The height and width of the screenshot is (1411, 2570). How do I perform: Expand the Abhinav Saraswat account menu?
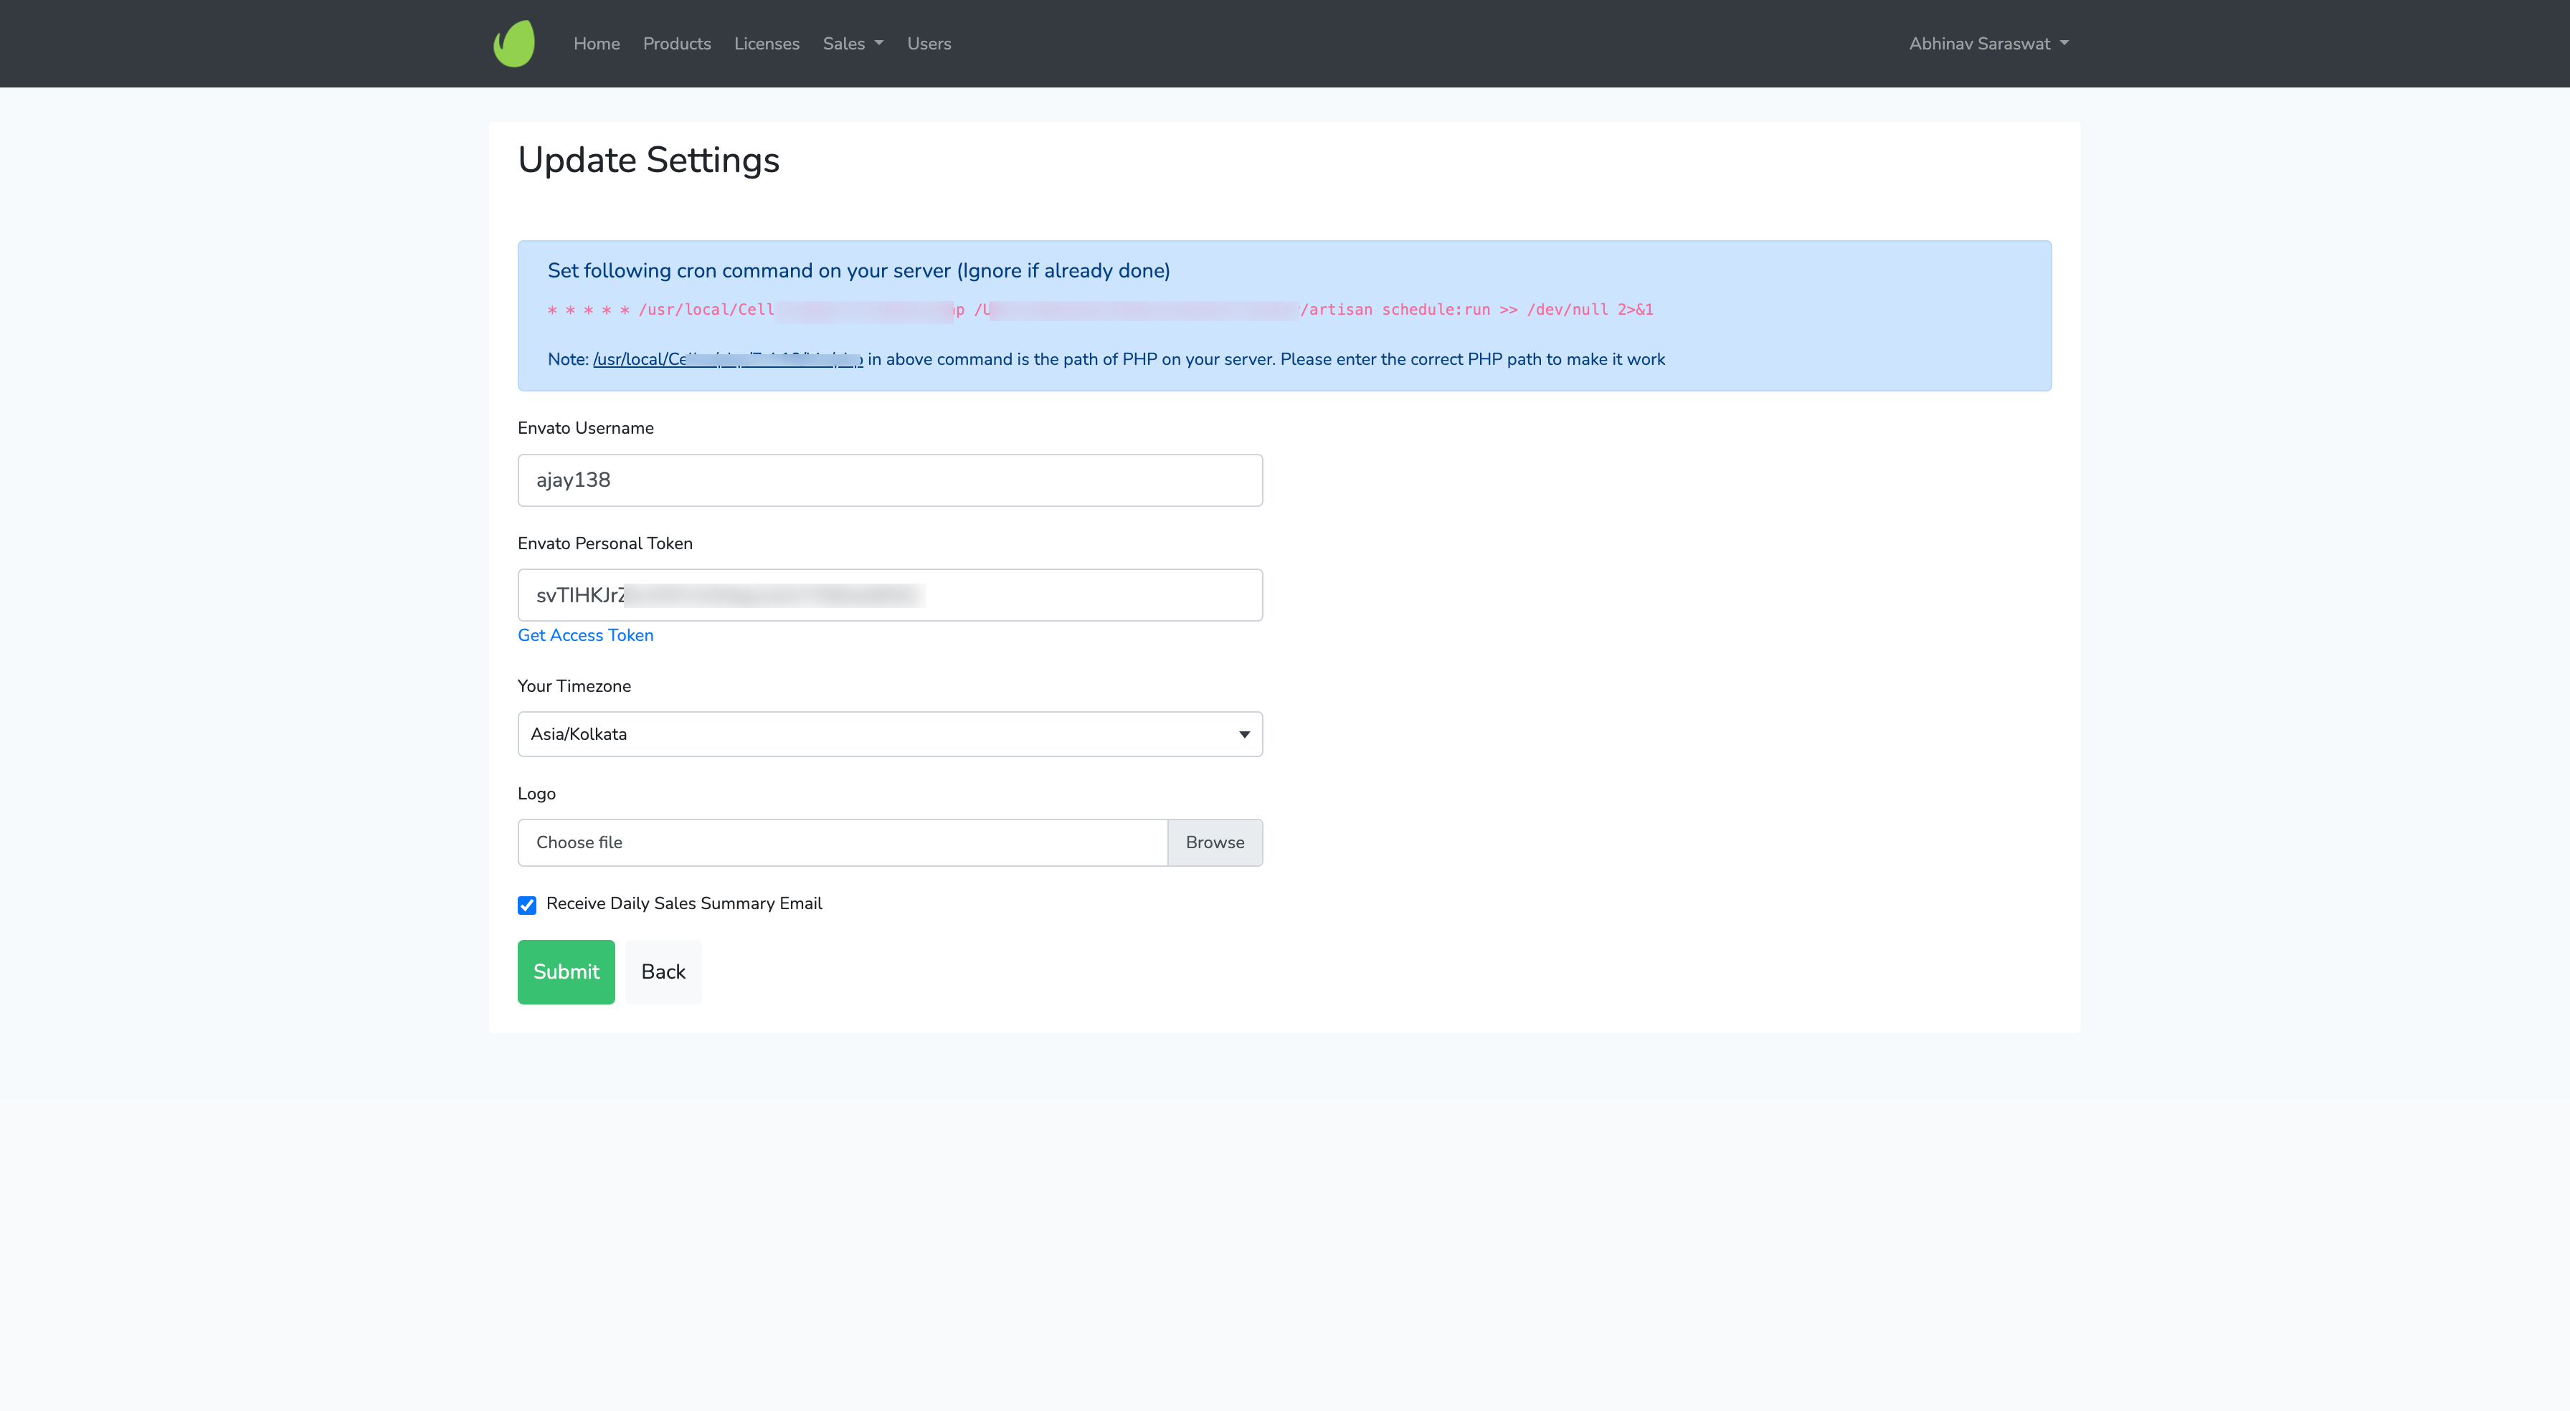[1987, 44]
